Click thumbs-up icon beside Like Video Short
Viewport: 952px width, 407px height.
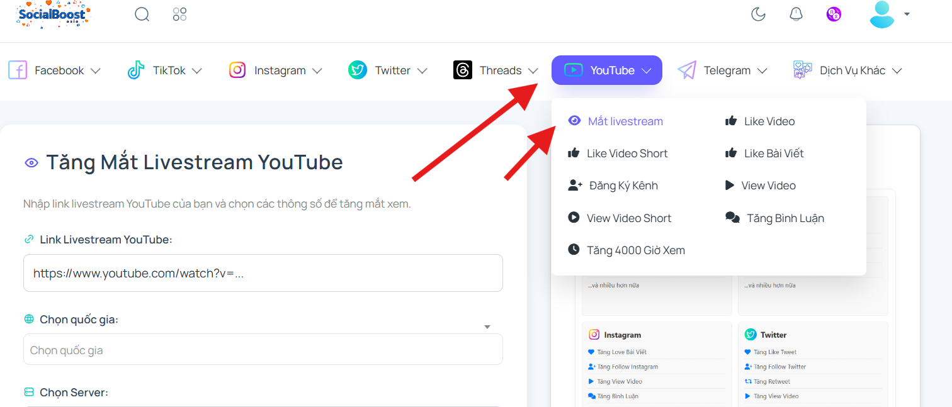[574, 152]
